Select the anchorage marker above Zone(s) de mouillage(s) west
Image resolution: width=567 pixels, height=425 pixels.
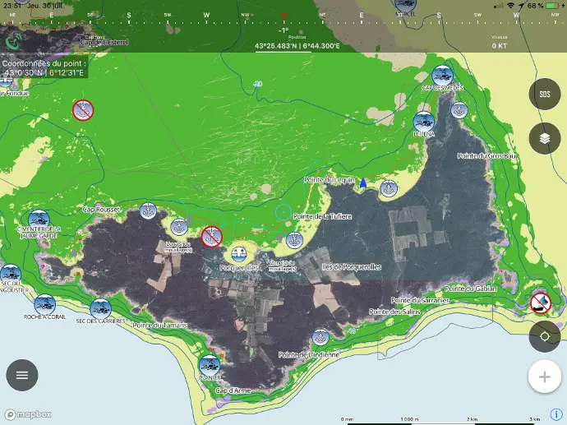179,228
